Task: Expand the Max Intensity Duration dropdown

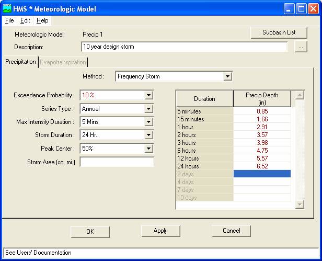Action: coord(148,122)
